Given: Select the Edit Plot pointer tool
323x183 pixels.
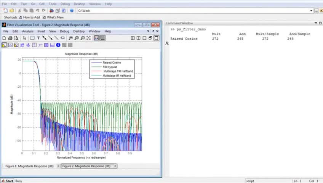Looking at the screenshot, I should point(24,38).
